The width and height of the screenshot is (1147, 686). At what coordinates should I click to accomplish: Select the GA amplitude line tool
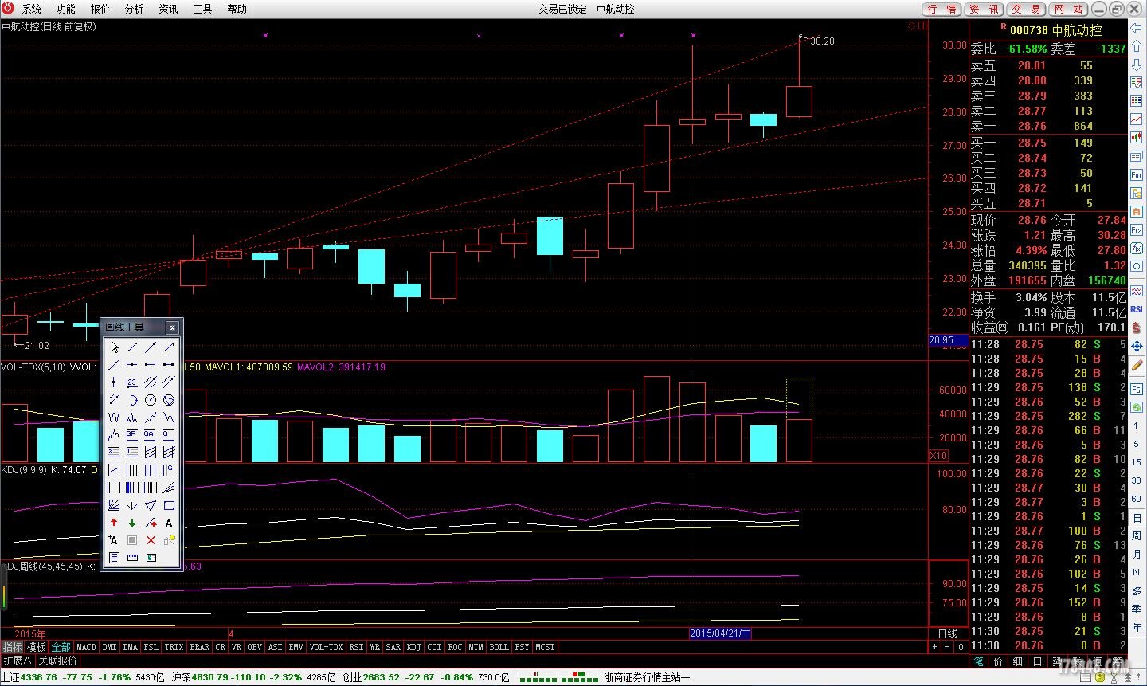pyautogui.click(x=151, y=435)
